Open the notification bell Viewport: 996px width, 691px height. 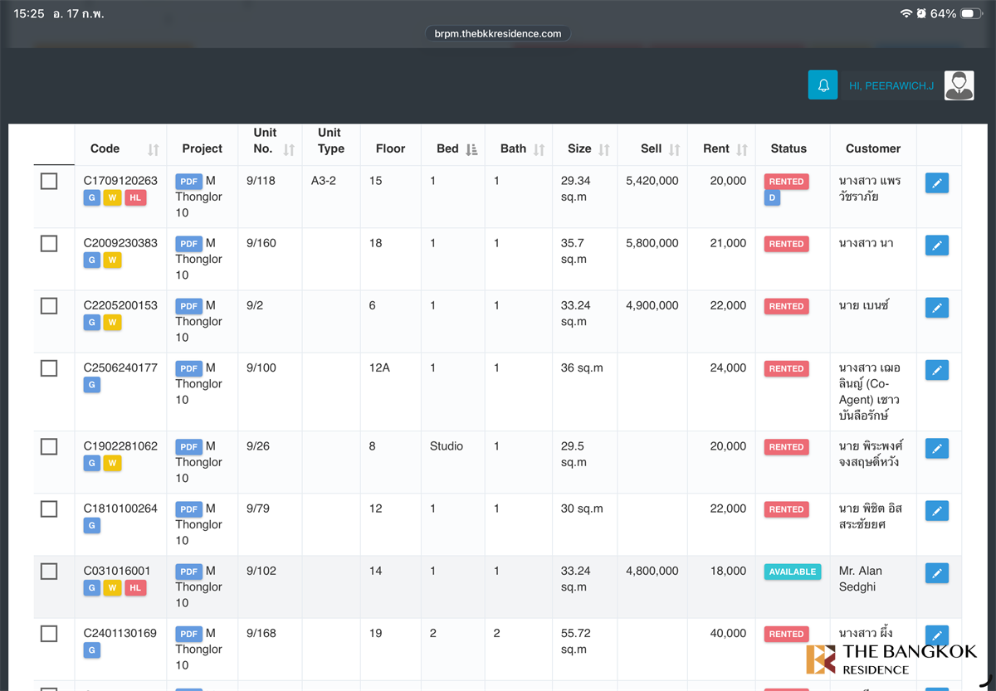(x=823, y=85)
